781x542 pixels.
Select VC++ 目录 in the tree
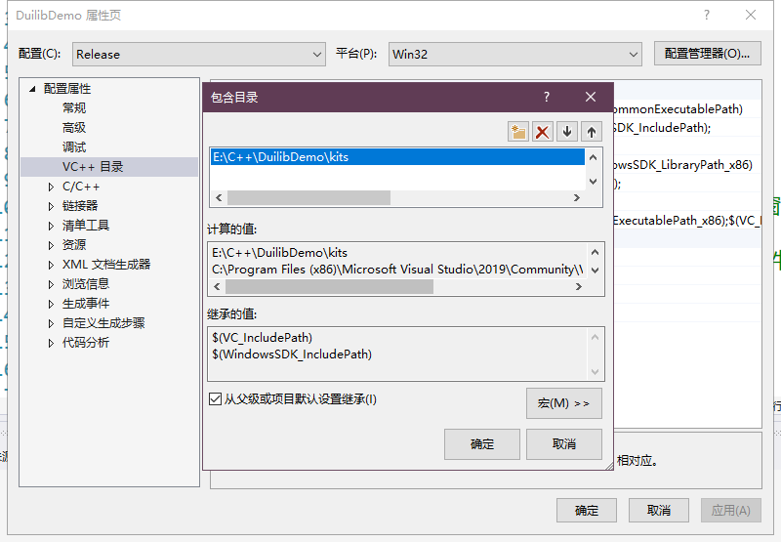(x=93, y=167)
